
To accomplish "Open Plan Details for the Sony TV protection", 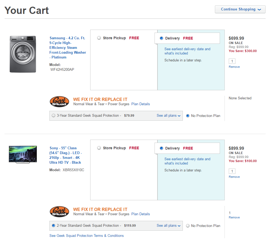I will click(140, 214).
